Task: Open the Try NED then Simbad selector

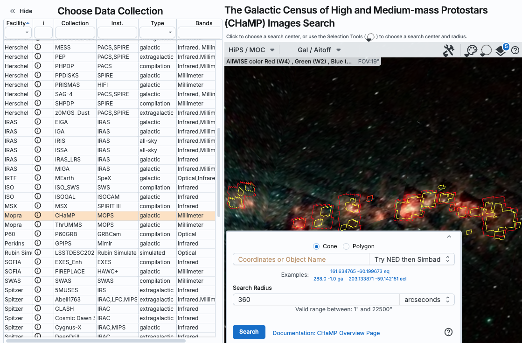Action: pos(411,259)
